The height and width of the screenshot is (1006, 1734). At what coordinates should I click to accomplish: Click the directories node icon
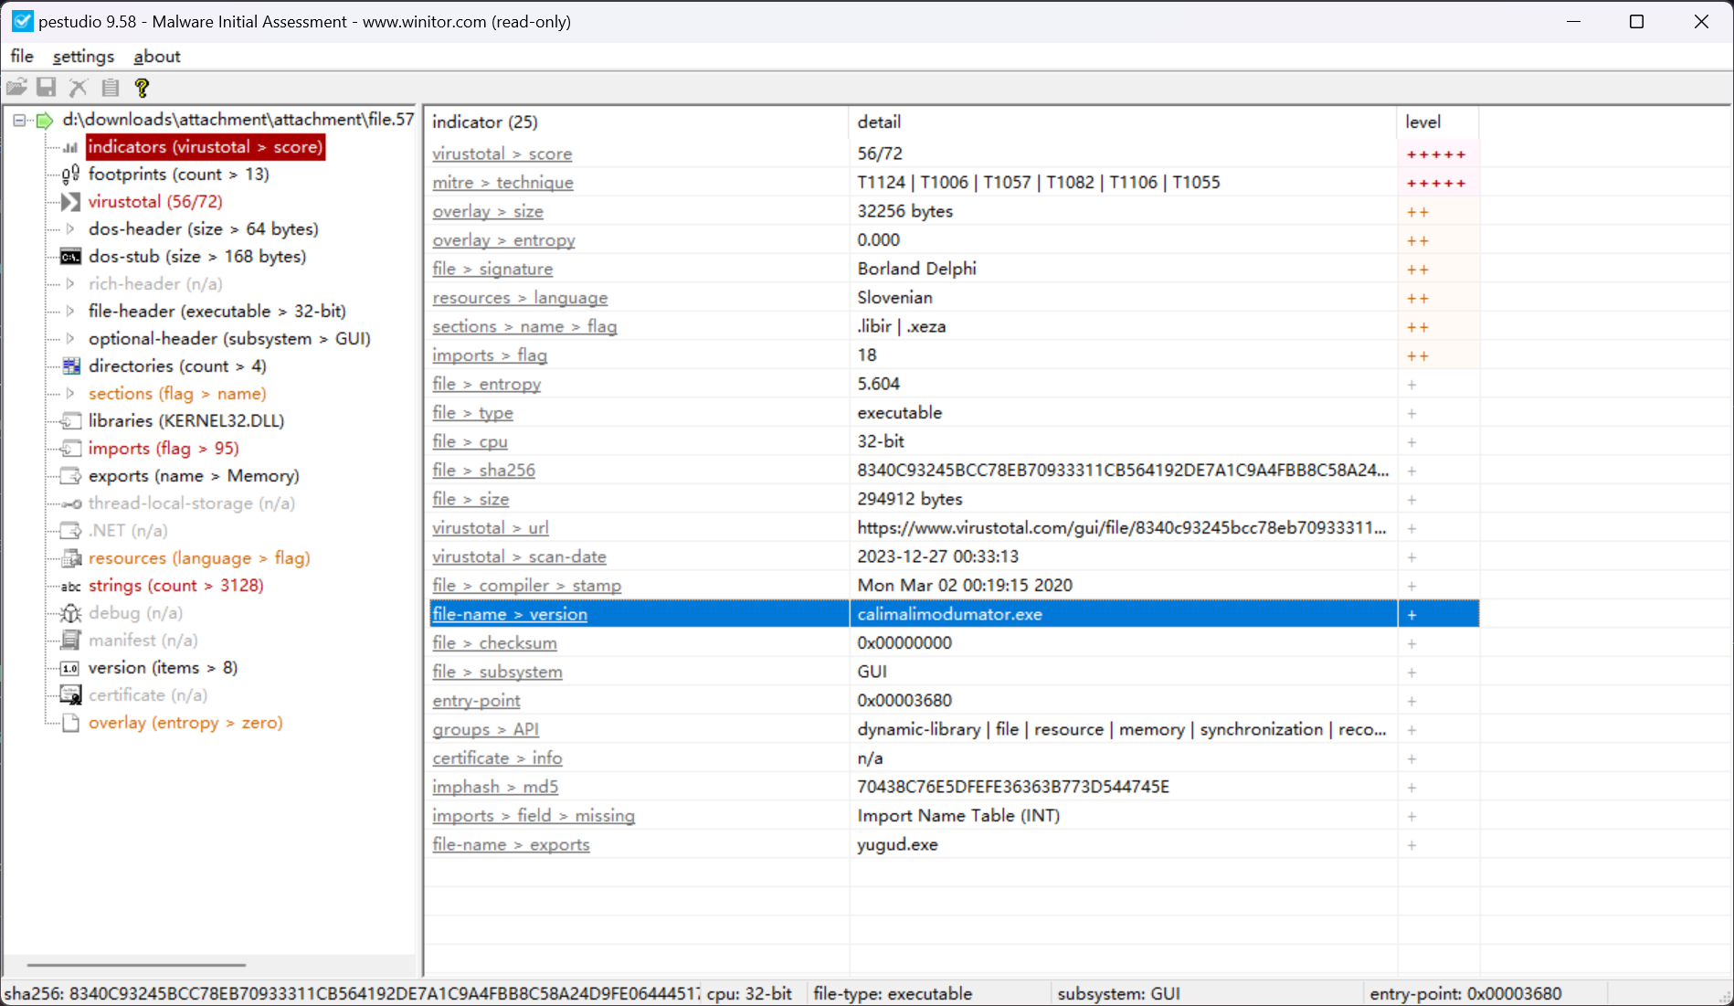pyautogui.click(x=70, y=366)
